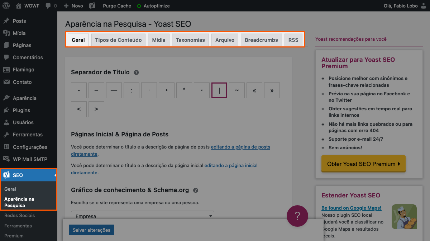Open the Empresa dropdown
The image size is (430, 241).
tap(143, 215)
